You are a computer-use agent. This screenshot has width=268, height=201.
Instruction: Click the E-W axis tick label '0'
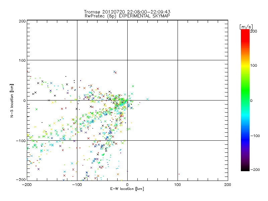[127, 185]
